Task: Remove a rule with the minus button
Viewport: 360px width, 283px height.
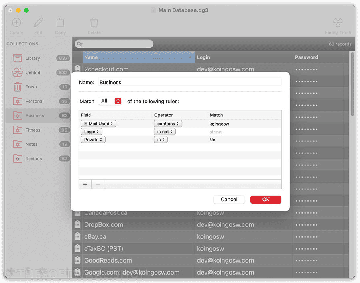Action: click(x=98, y=184)
